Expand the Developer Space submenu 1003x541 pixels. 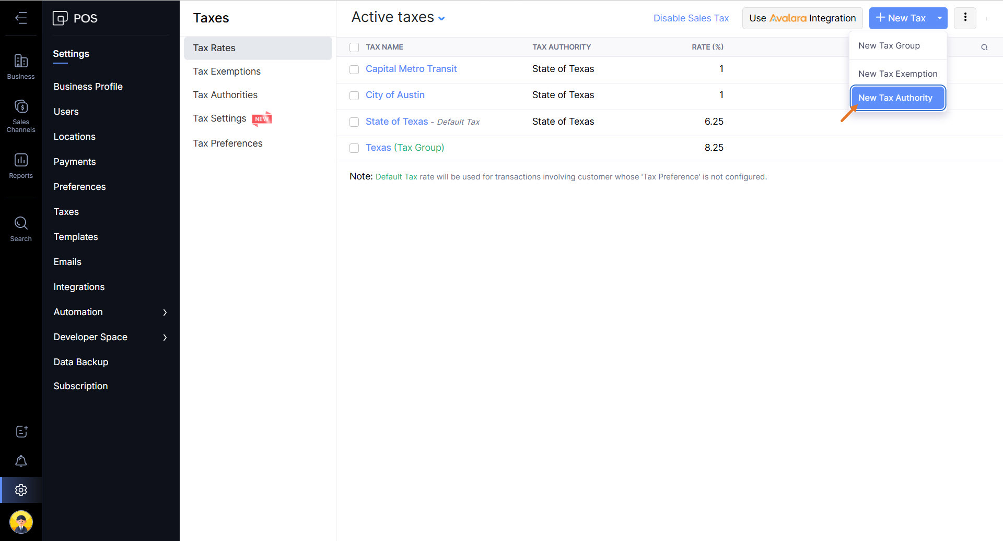point(165,338)
